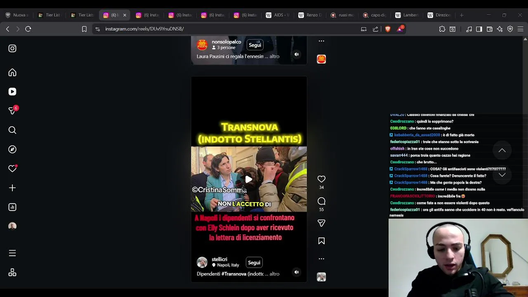Like the Transnova reel with the heart
This screenshot has width=528, height=297.
[321, 179]
